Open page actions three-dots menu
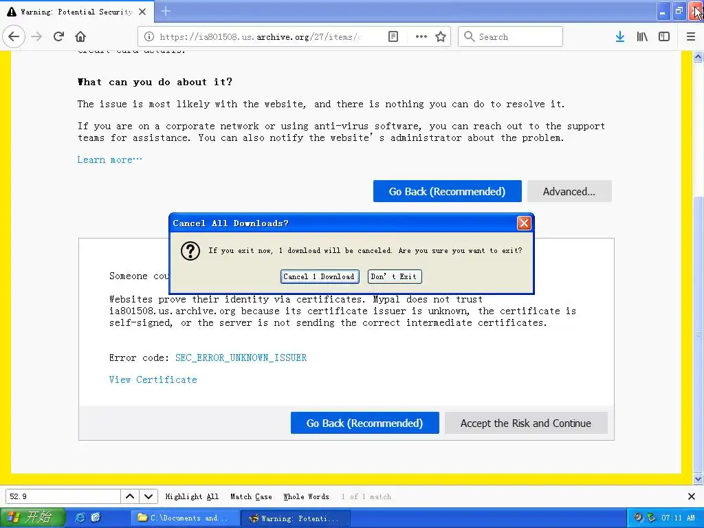The height and width of the screenshot is (528, 704). pyautogui.click(x=421, y=37)
